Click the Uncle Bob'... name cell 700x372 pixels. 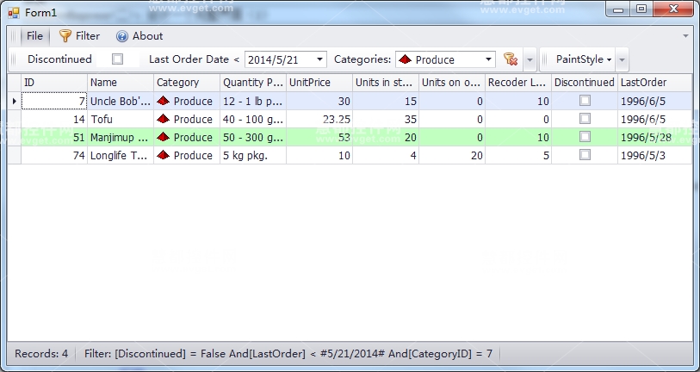121,101
